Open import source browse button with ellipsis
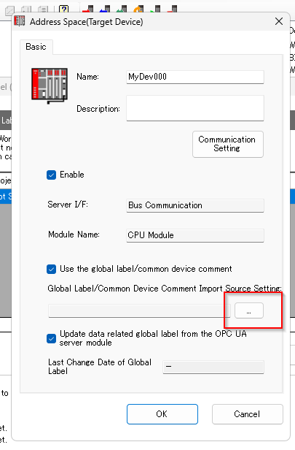Screen dimensions: 295x450 pos(249,310)
